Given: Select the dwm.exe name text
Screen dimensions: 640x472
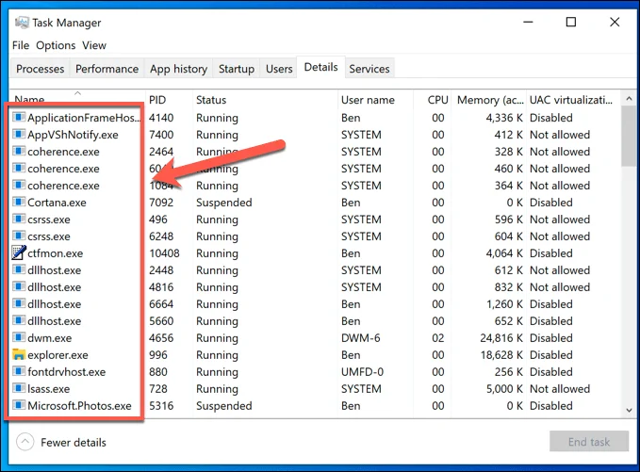Looking at the screenshot, I should tap(49, 338).
